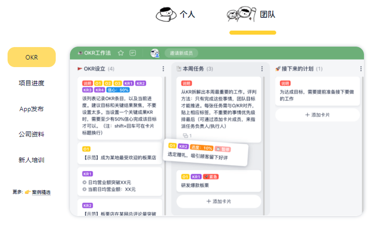Click the OKR工作法 board title
This screenshot has width=376, height=228.
coord(97,53)
